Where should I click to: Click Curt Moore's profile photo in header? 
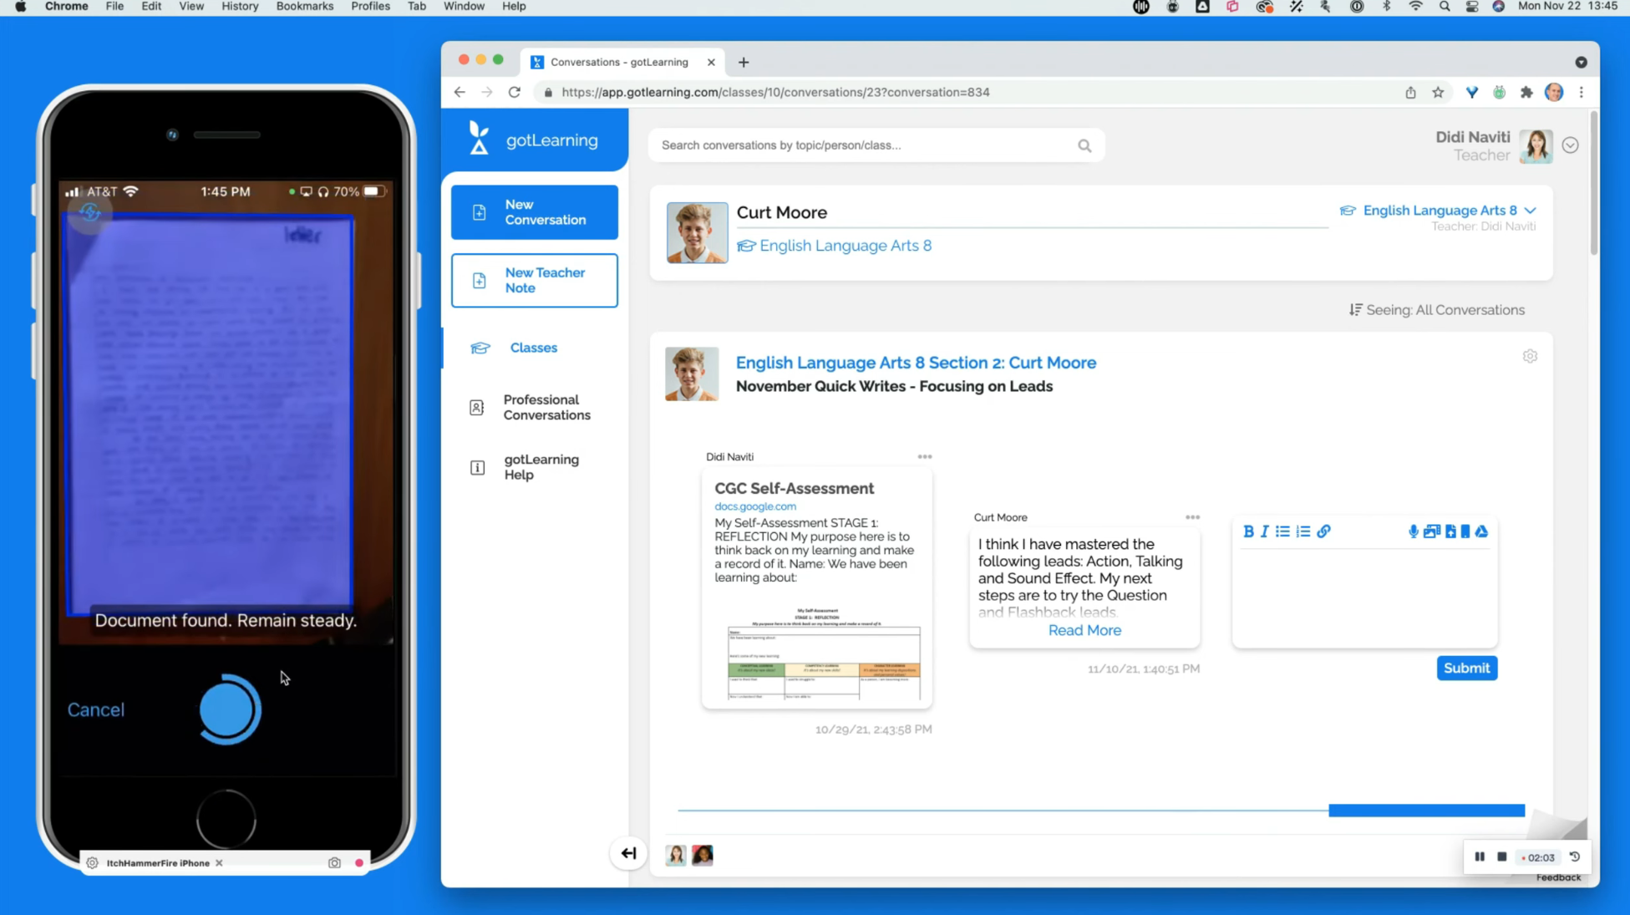click(697, 232)
